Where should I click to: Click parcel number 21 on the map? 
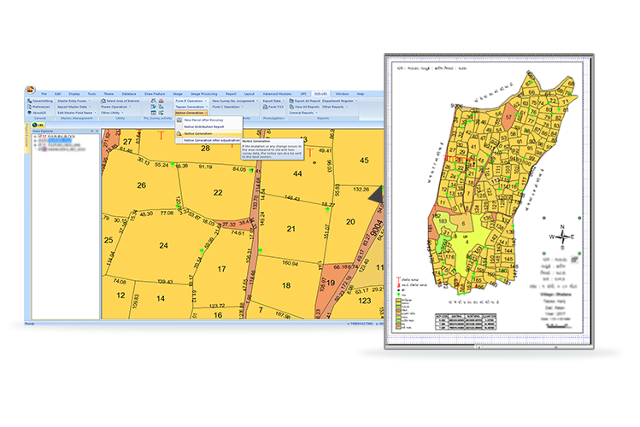coord(291,229)
